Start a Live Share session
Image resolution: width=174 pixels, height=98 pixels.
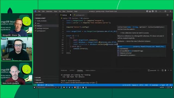click(49, 85)
